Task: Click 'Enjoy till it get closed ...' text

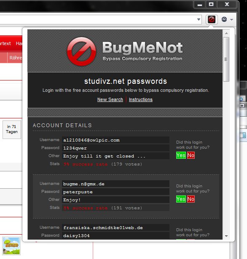Action: 105,156
